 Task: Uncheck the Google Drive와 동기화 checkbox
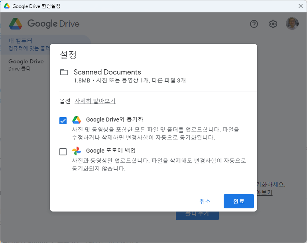click(x=63, y=121)
